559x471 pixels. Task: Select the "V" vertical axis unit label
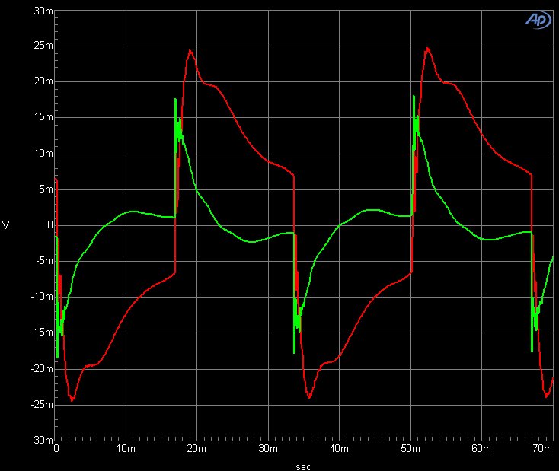7,225
